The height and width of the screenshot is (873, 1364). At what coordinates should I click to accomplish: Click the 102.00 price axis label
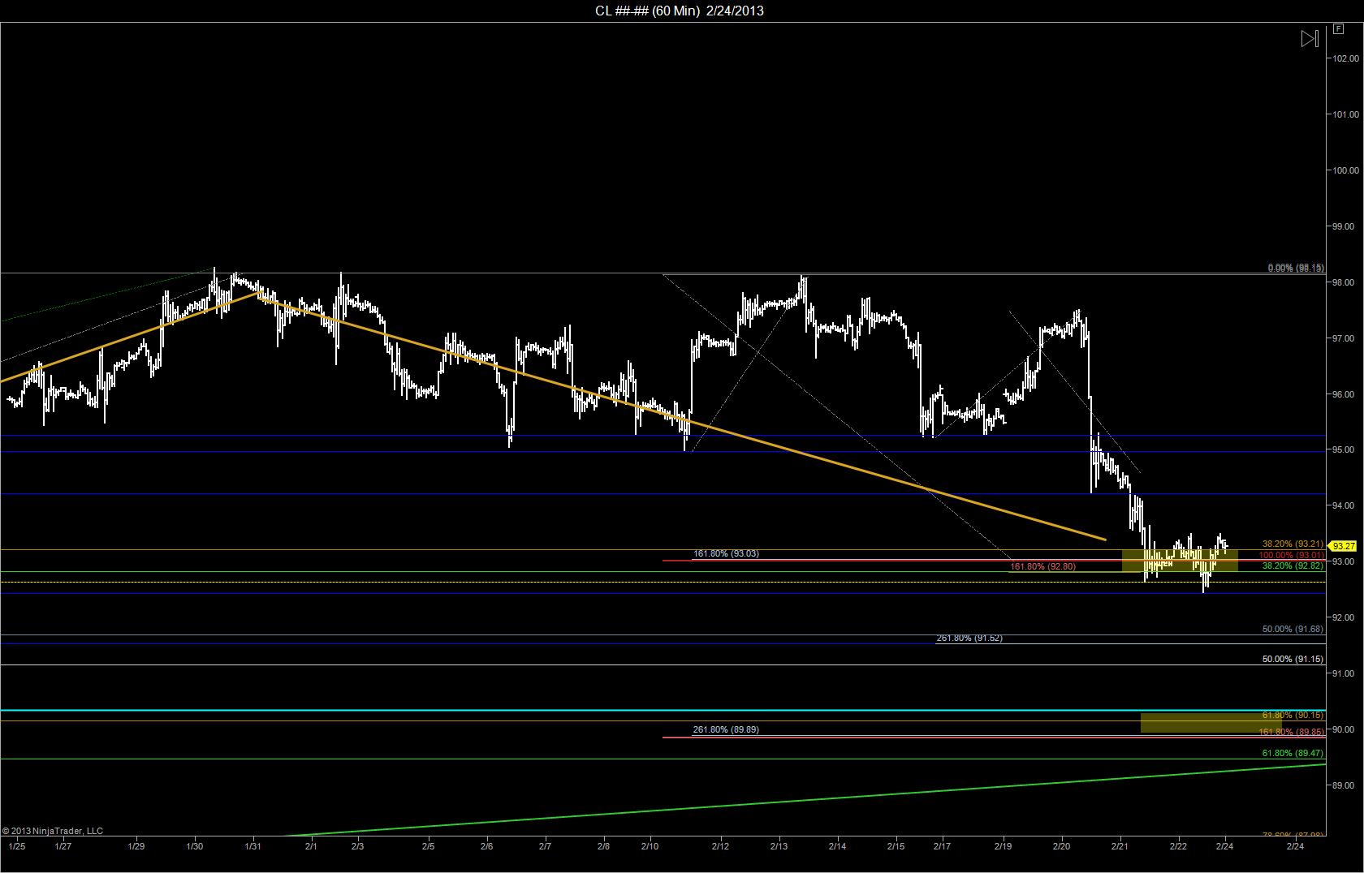pos(1346,58)
